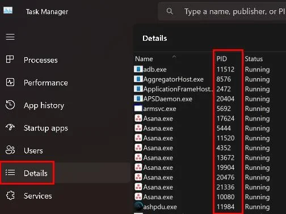Click Asana icon for PID 5444

(x=138, y=128)
